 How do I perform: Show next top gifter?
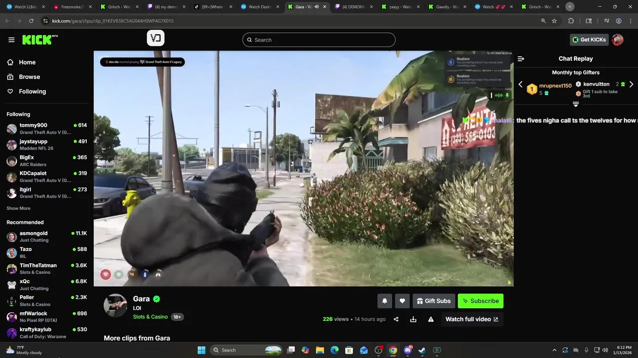[631, 85]
